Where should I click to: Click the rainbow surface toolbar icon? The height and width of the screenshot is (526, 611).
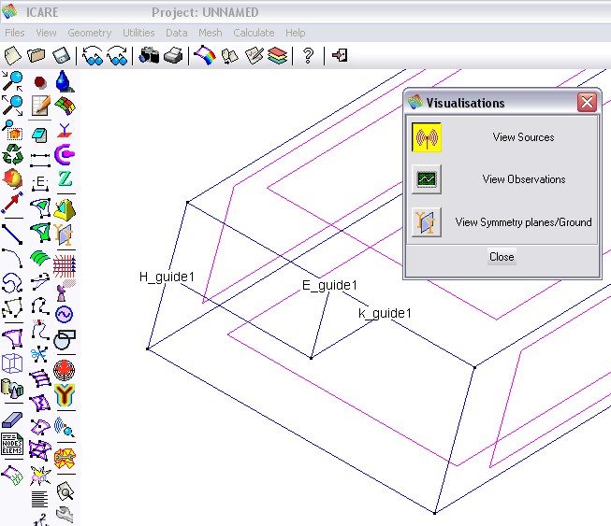205,56
